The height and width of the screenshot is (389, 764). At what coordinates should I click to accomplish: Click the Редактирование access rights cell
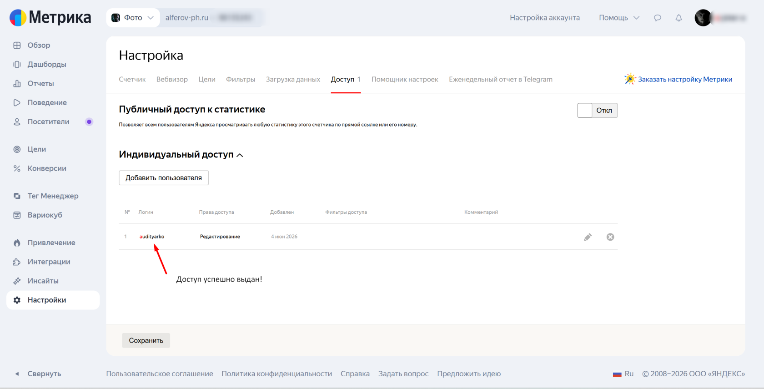coord(220,237)
